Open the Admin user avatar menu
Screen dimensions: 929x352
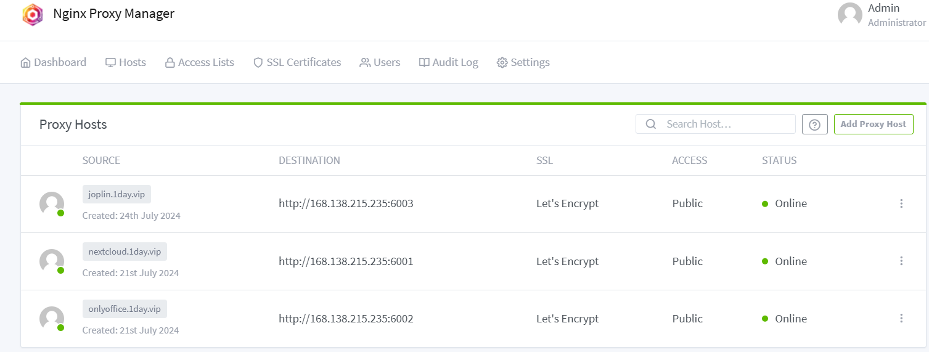[x=849, y=15]
